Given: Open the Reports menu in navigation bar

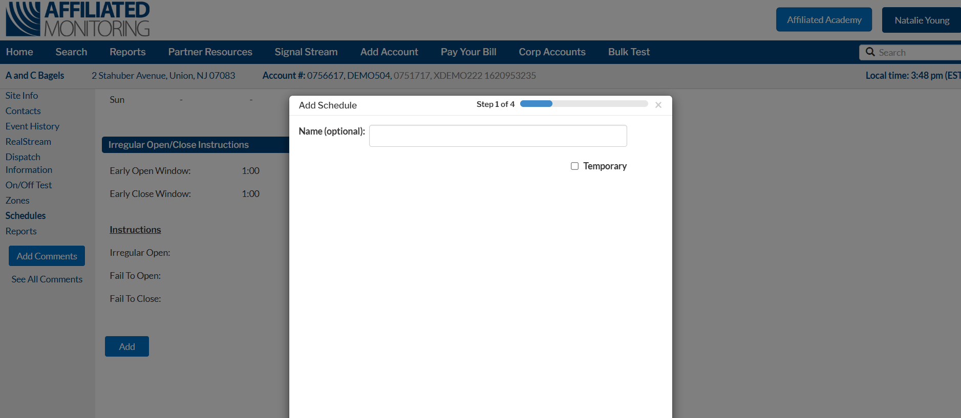Looking at the screenshot, I should pyautogui.click(x=127, y=52).
